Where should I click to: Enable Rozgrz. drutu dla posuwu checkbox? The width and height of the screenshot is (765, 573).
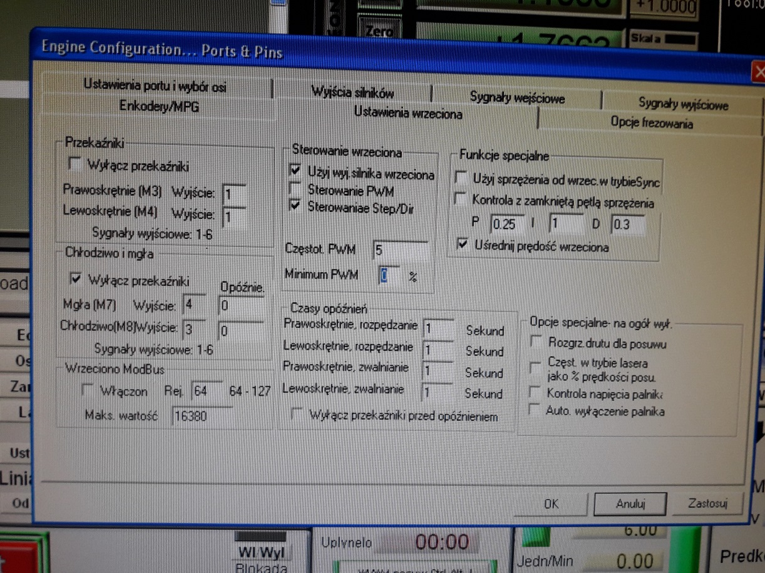536,342
